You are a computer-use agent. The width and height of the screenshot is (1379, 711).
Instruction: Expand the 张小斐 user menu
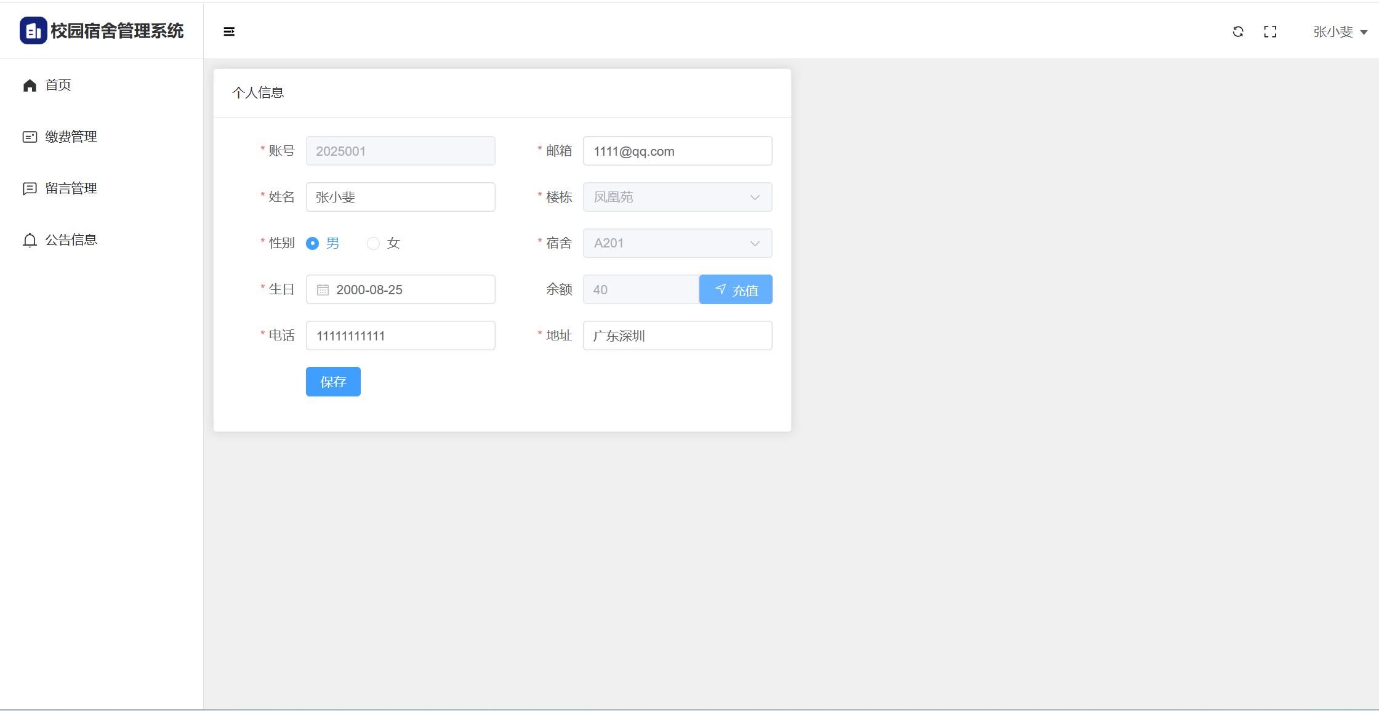click(1340, 32)
